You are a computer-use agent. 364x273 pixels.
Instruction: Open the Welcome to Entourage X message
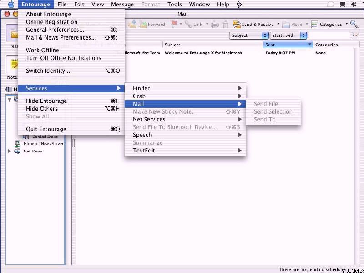point(203,53)
